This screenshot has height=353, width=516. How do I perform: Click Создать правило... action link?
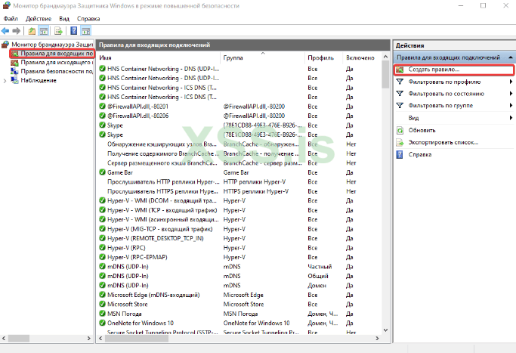[x=434, y=70]
